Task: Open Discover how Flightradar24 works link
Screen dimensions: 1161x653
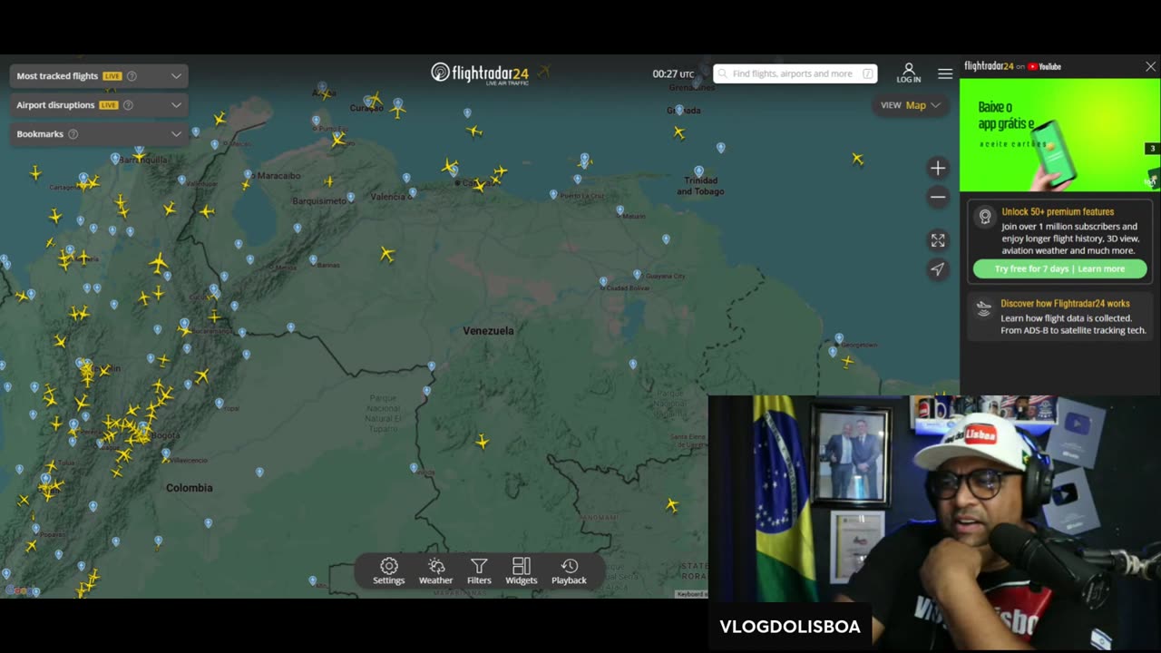Action: tap(1065, 304)
